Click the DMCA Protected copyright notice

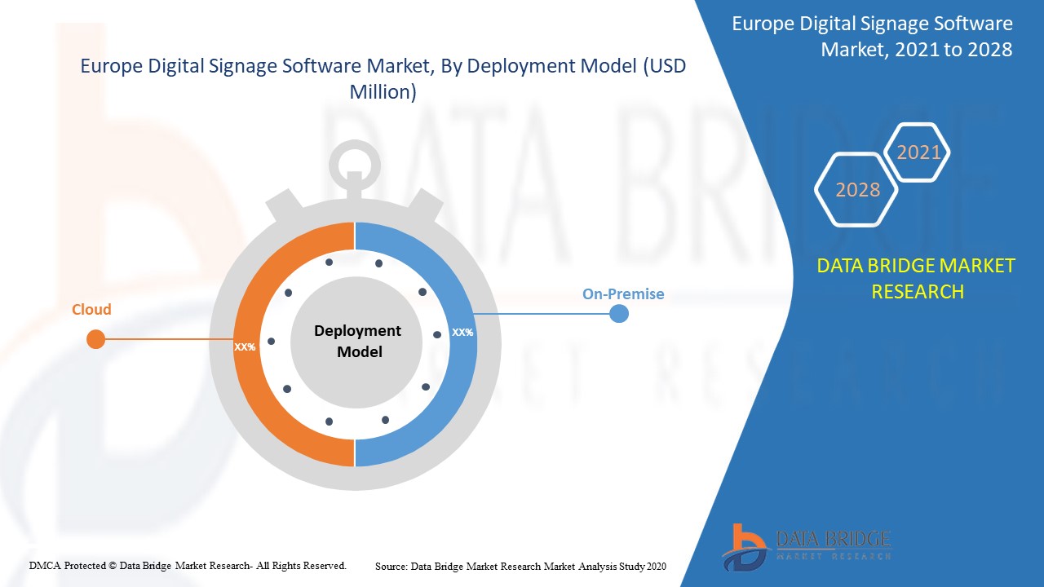pyautogui.click(x=187, y=565)
